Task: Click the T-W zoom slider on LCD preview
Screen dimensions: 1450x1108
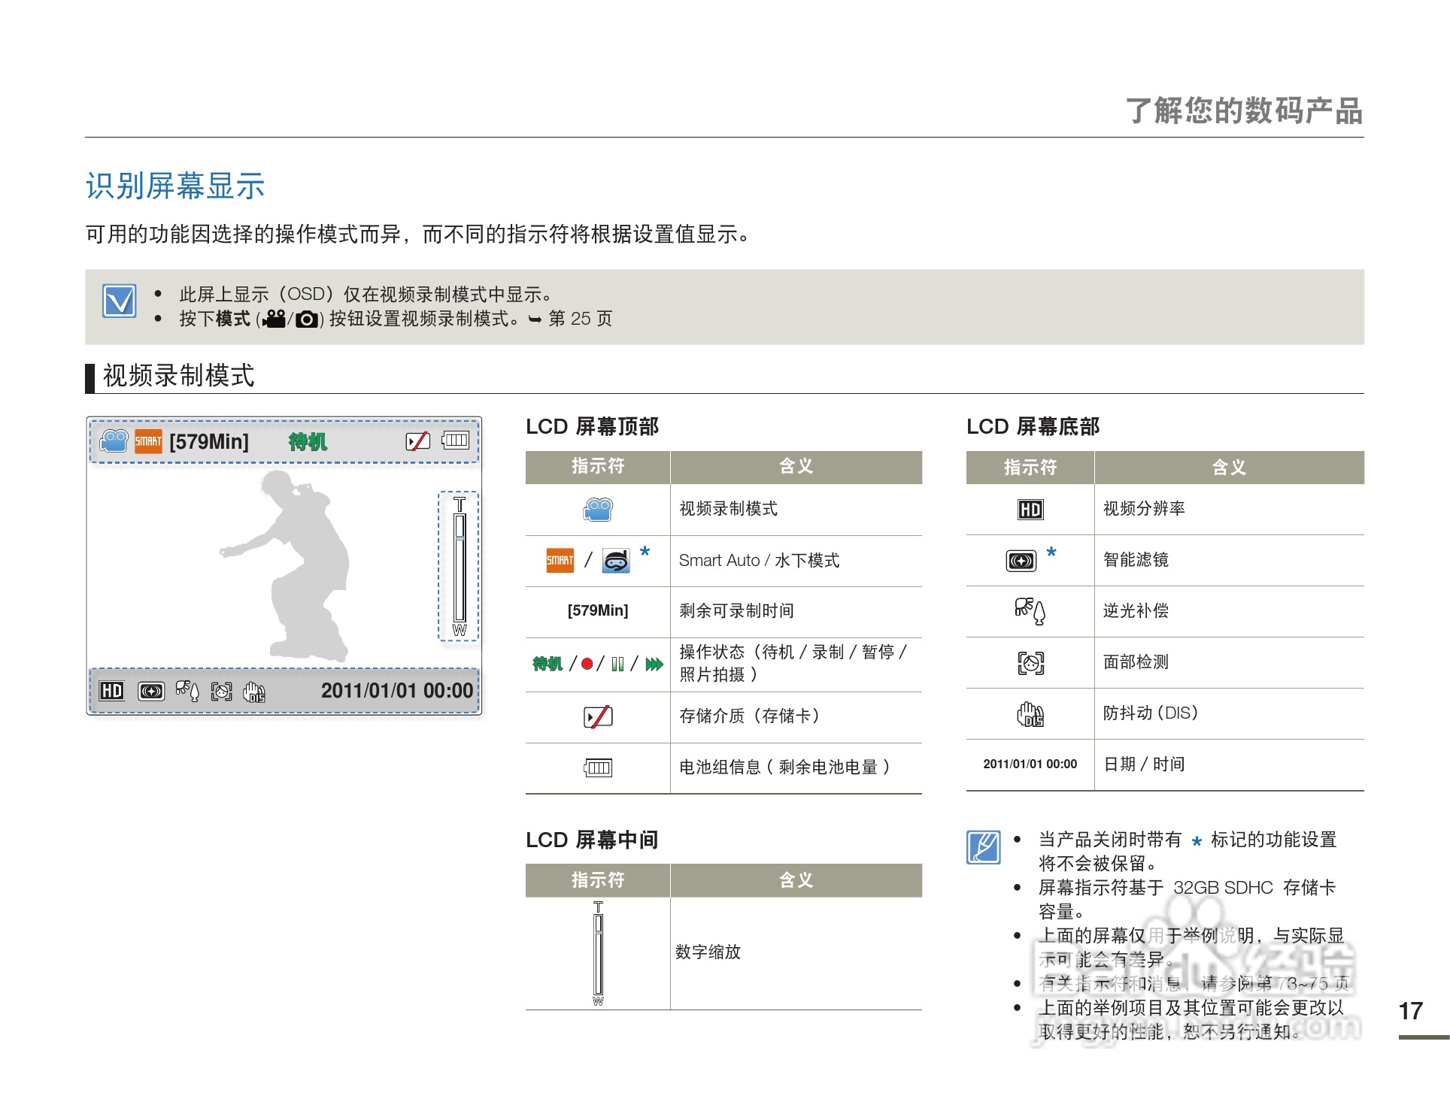Action: (x=460, y=566)
